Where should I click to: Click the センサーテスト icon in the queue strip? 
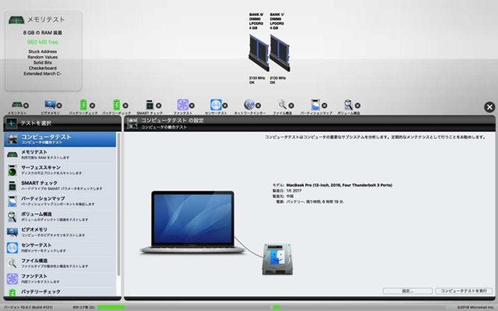tap(215, 104)
